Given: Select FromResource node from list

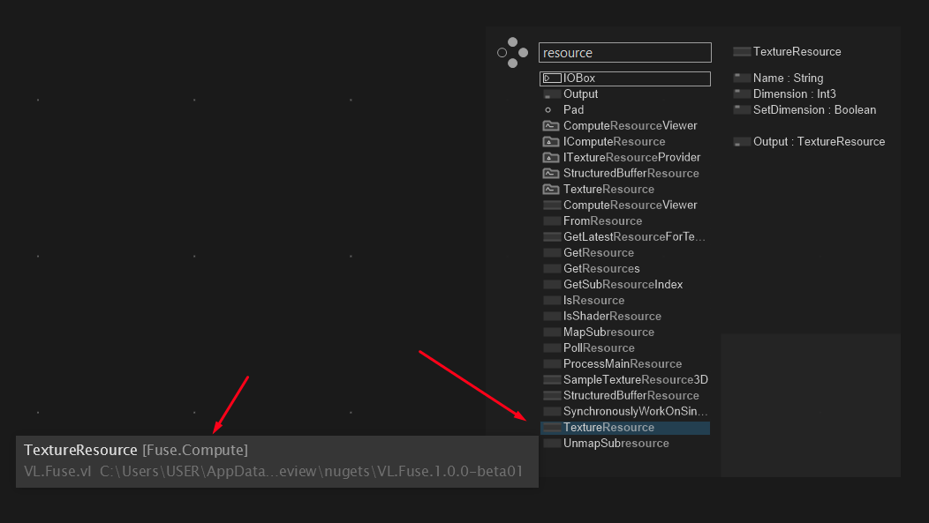Looking at the screenshot, I should [x=602, y=221].
